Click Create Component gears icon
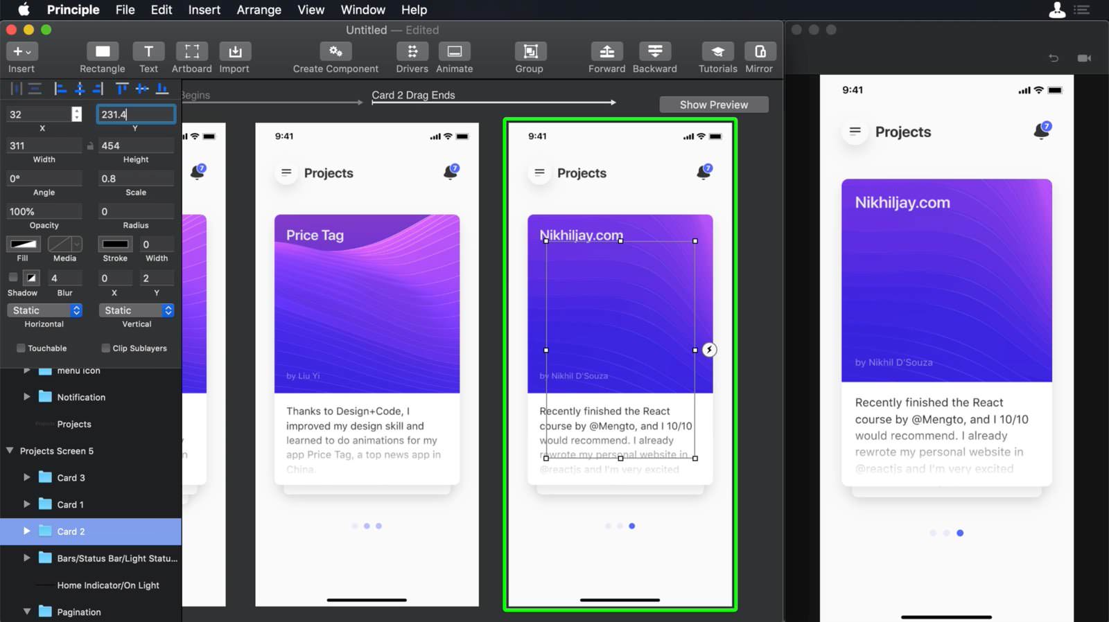Viewport: 1109px width, 622px height. click(x=335, y=51)
